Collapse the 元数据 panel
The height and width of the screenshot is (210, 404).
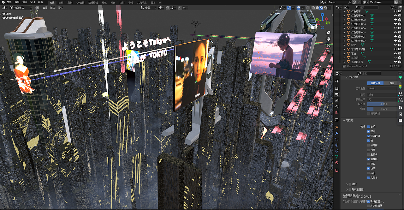pos(343,120)
